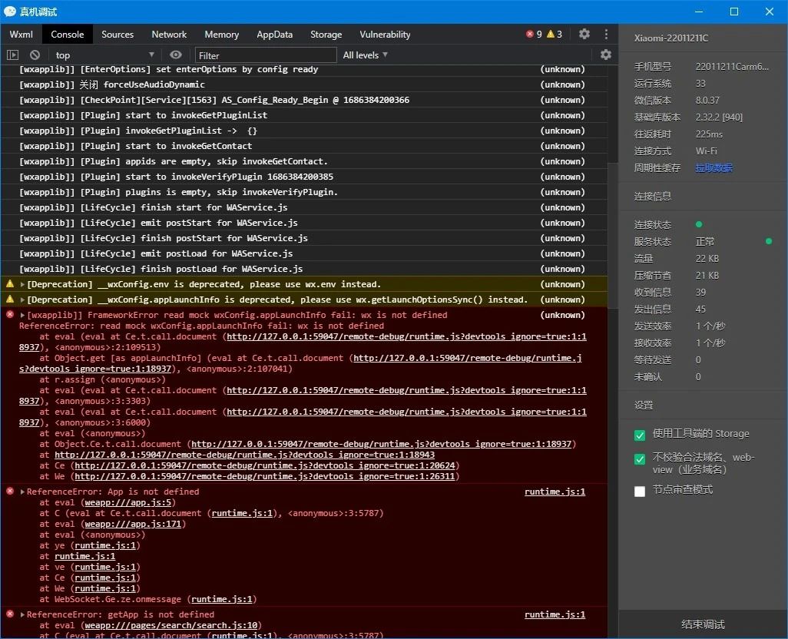This screenshot has height=639, width=788.
Task: Switch to the Memory tab
Action: (222, 34)
